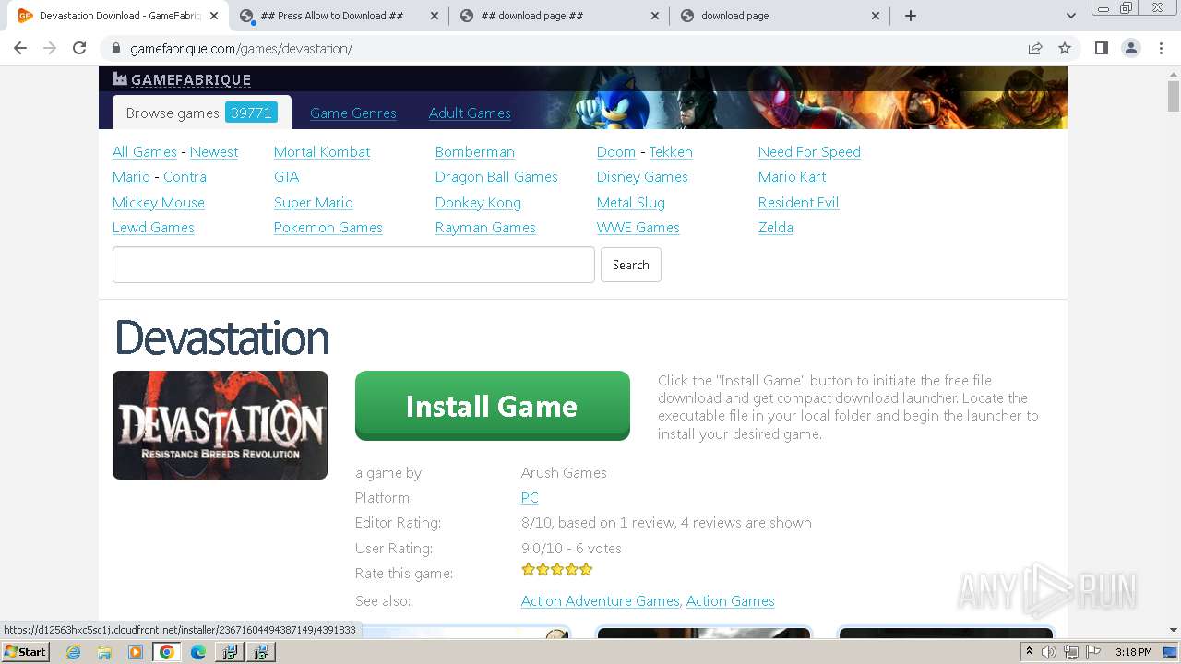Open the Action Games link
Screen dimensions: 1181x664
pyautogui.click(x=730, y=601)
